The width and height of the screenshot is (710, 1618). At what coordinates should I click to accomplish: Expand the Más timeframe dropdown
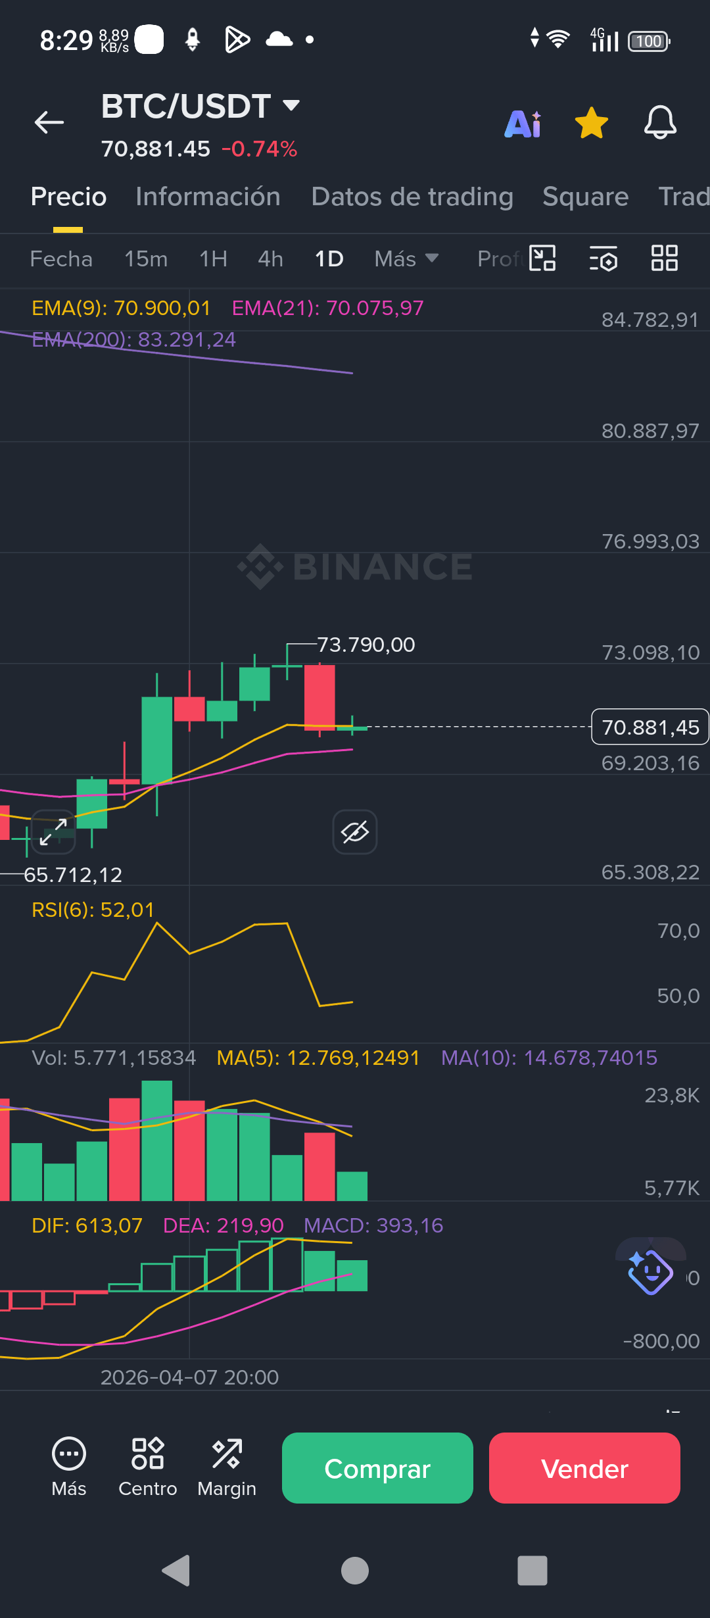406,259
